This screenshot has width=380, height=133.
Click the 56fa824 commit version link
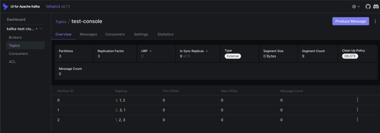click(x=53, y=7)
